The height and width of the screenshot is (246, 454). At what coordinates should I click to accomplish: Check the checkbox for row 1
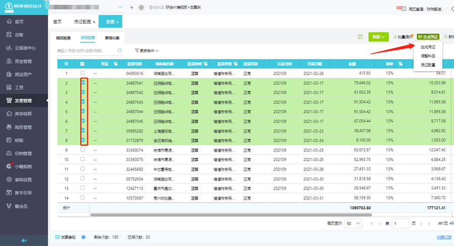[x=83, y=74]
